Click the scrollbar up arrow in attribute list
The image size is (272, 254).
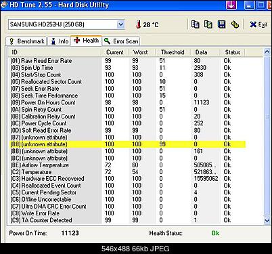pos(267,52)
